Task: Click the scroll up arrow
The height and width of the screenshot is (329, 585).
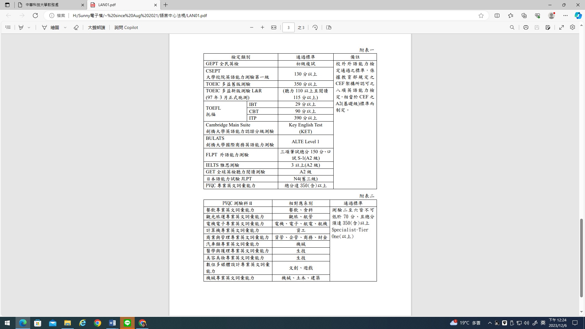Action: coord(581,26)
